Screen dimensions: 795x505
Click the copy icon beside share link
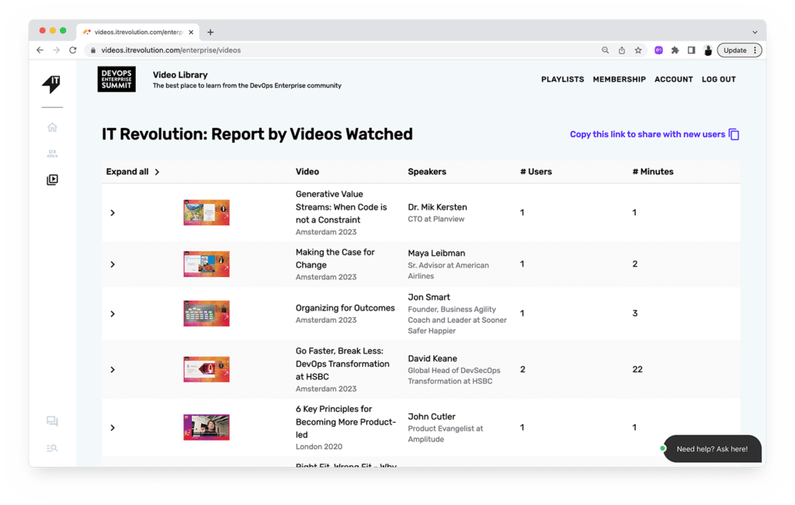pyautogui.click(x=734, y=134)
